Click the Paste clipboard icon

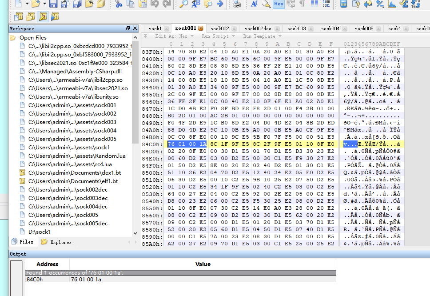click(x=142, y=4)
